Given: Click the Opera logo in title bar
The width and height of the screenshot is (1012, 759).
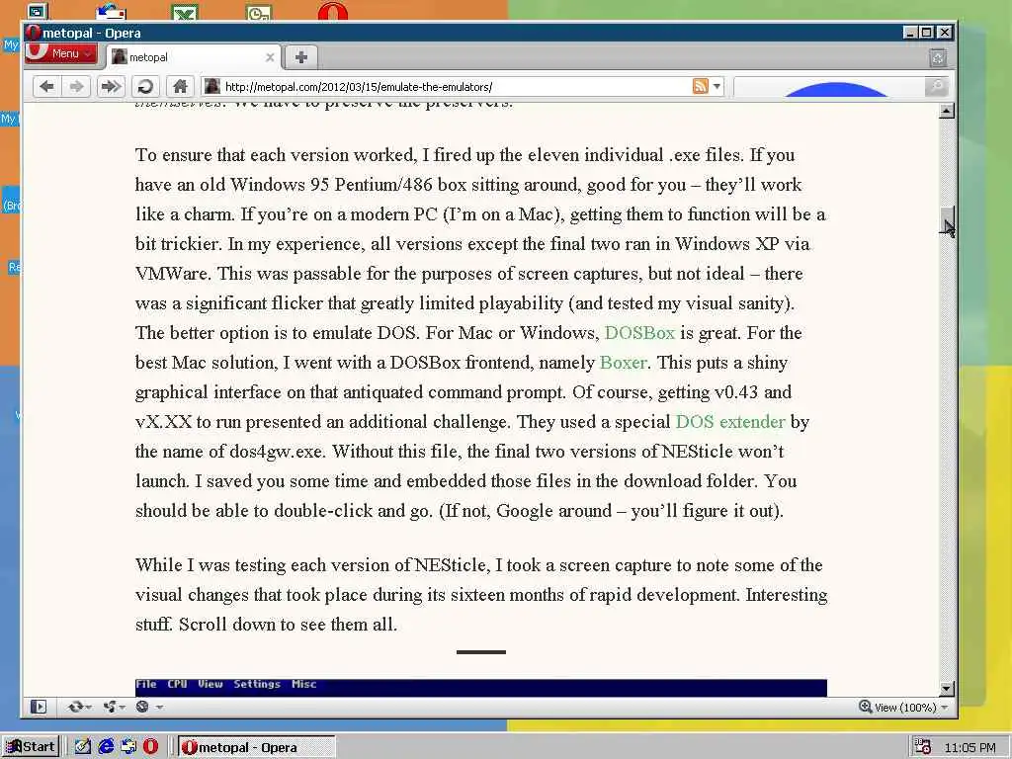Looking at the screenshot, I should tap(33, 33).
